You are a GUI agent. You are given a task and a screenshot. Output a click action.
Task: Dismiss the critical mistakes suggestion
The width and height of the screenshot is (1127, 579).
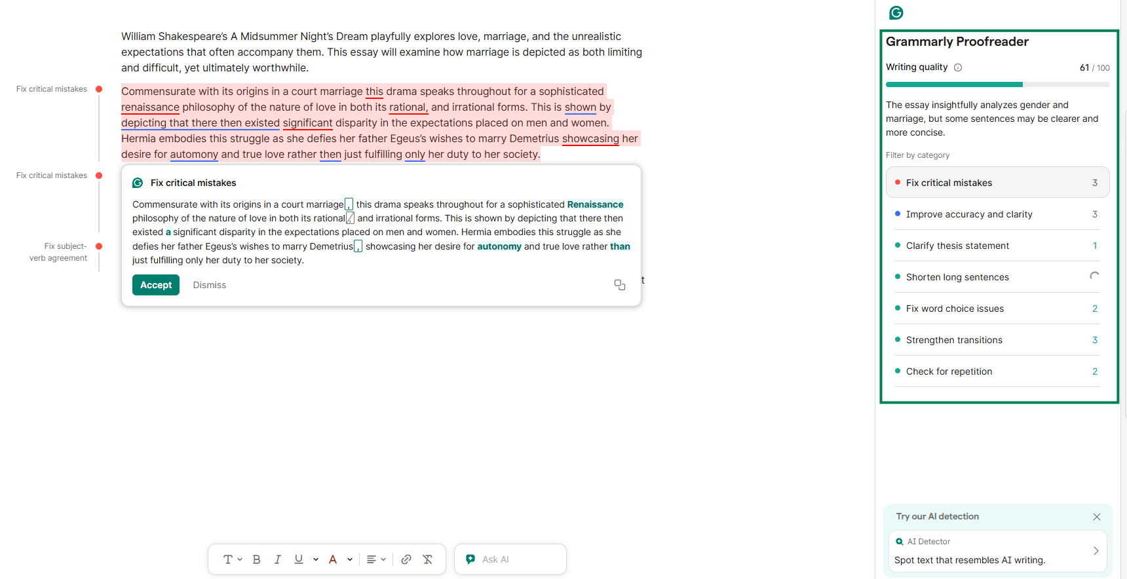[210, 285]
